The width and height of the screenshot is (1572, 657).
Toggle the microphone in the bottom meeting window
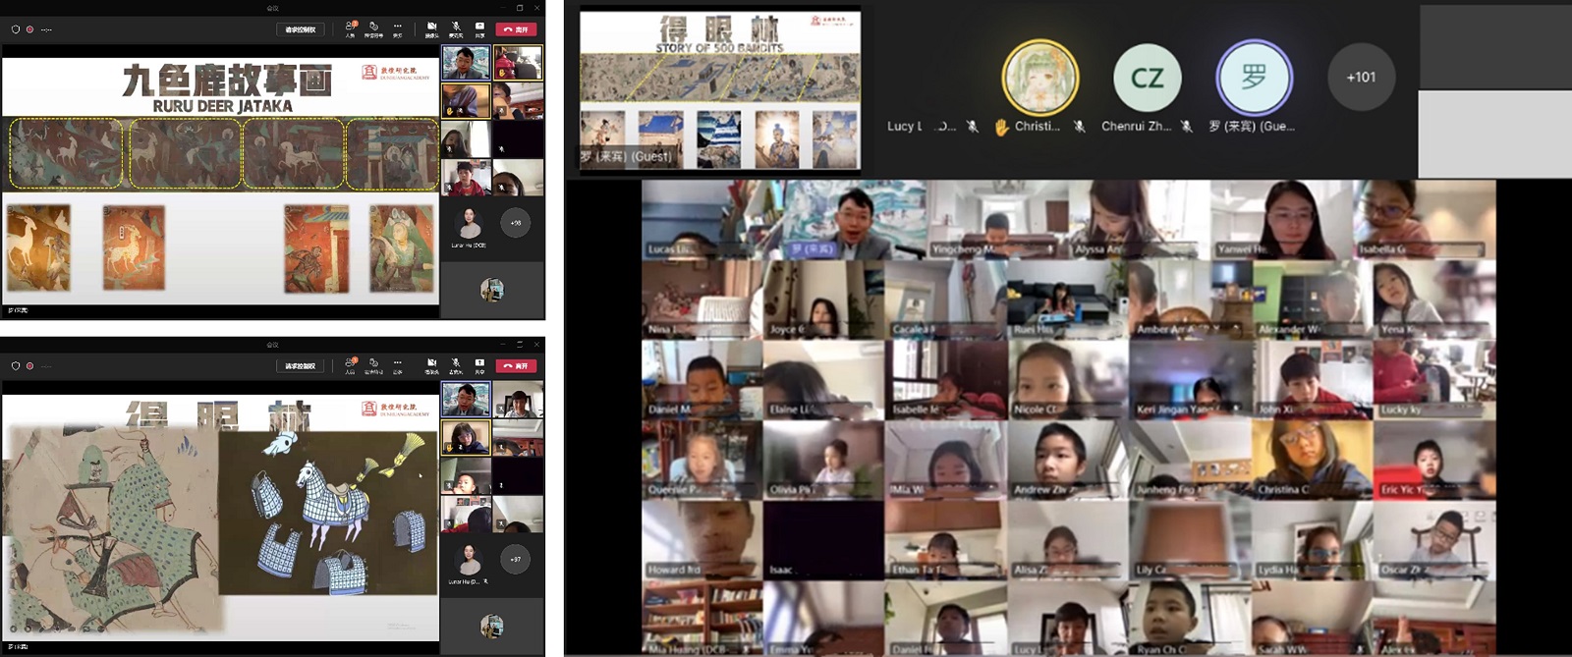[456, 365]
